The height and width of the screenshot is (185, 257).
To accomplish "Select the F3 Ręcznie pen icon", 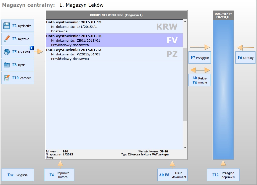I will (7, 39).
